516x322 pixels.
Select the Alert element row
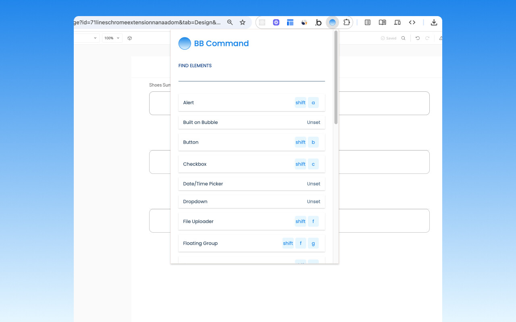tap(252, 103)
